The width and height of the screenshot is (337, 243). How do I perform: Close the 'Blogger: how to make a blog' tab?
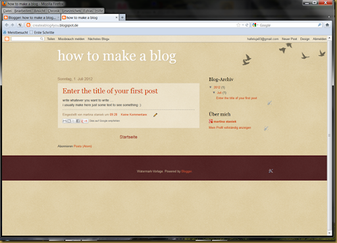click(x=59, y=18)
